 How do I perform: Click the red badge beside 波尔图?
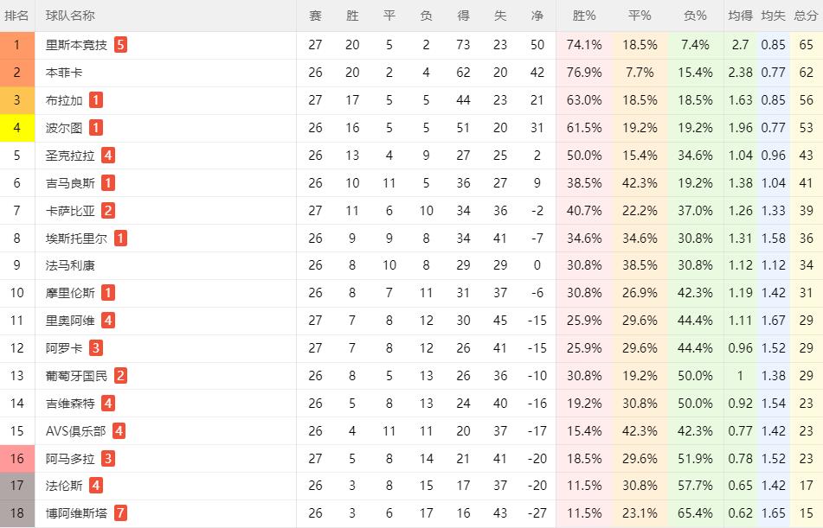click(x=95, y=127)
